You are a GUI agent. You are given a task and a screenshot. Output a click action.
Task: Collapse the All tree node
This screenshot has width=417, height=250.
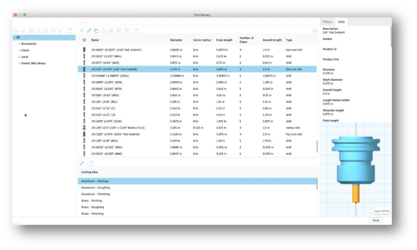point(14,37)
